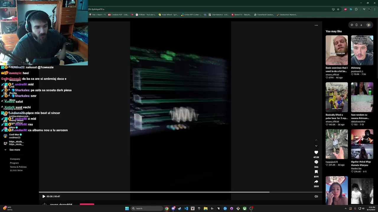Open the 'GamePanel Gazduire' bookmark
This screenshot has height=212, width=378.
point(264,15)
